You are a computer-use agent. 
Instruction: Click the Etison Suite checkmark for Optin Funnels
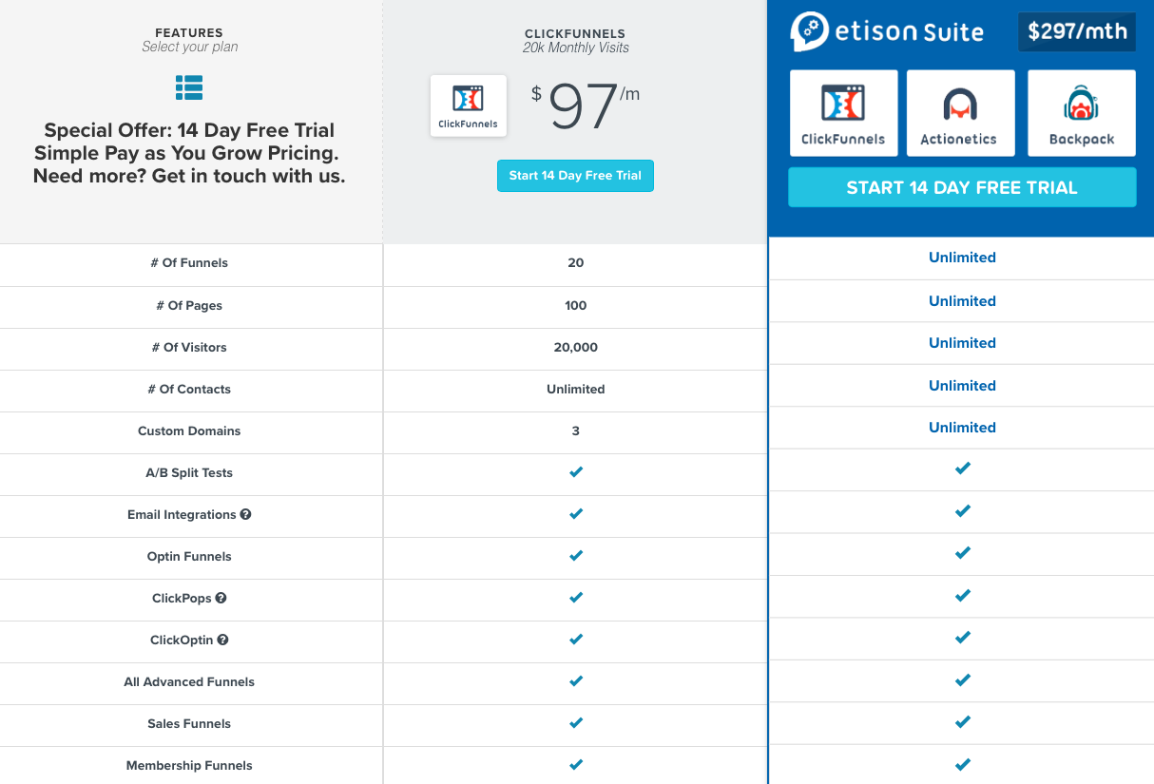pyautogui.click(x=963, y=553)
